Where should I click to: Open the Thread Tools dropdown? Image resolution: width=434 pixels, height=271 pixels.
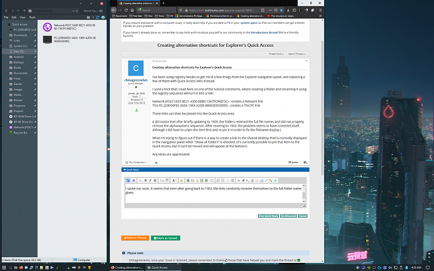276,54
